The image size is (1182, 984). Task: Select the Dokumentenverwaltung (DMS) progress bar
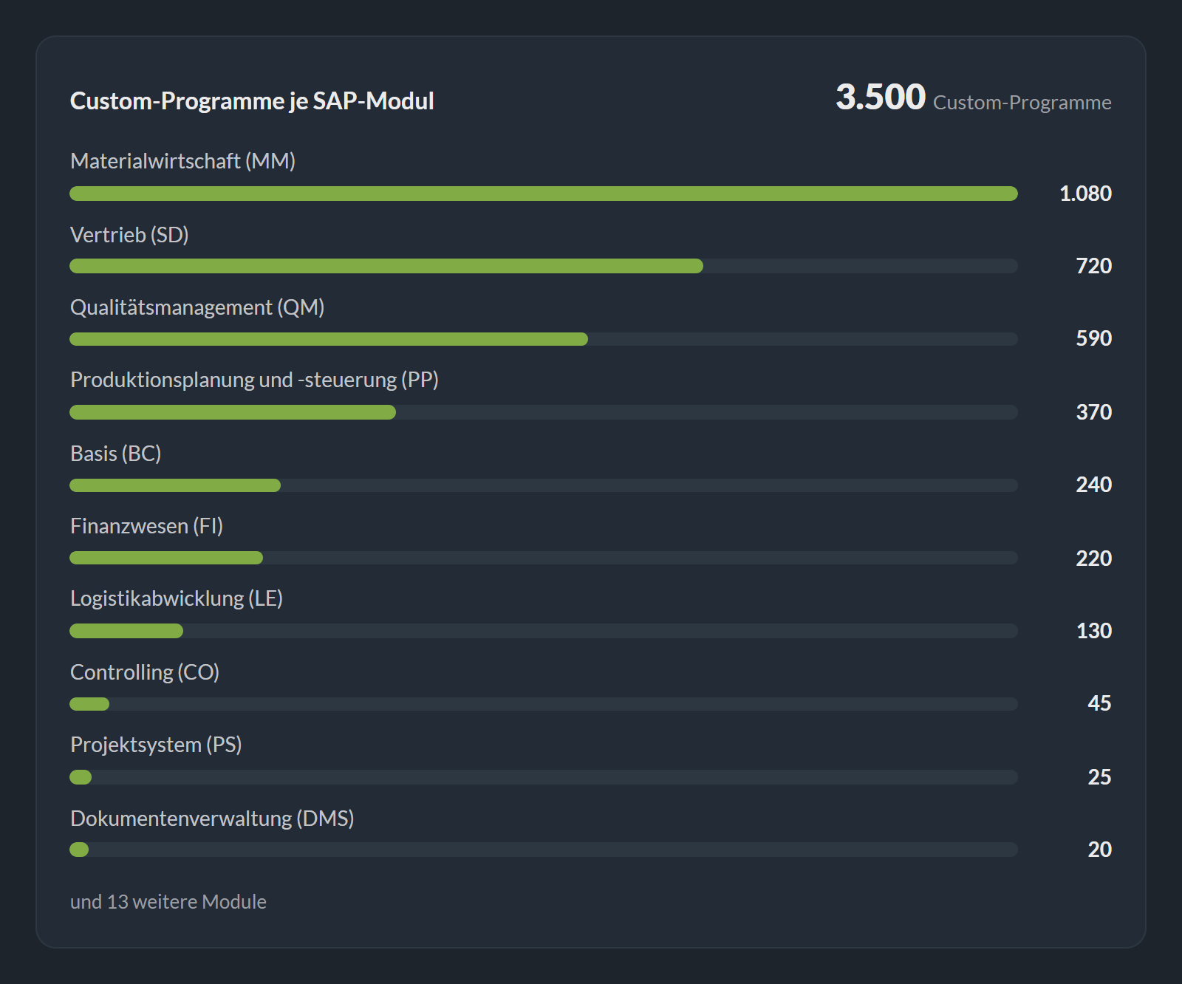click(544, 850)
